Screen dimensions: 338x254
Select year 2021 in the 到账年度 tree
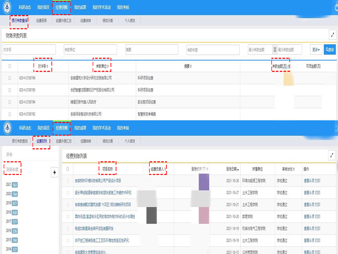tap(8, 185)
